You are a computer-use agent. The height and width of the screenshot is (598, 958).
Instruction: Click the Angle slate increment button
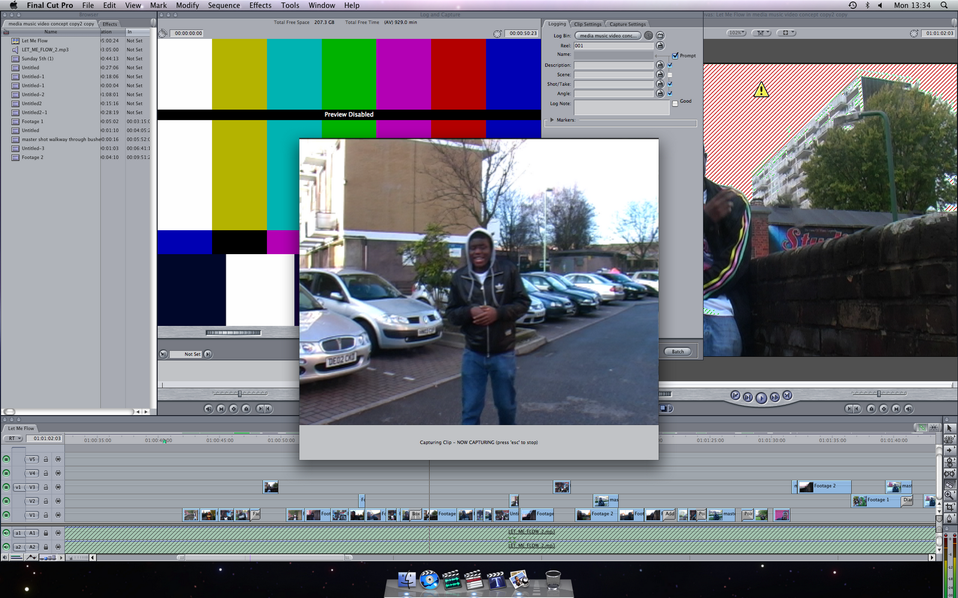[x=660, y=94]
